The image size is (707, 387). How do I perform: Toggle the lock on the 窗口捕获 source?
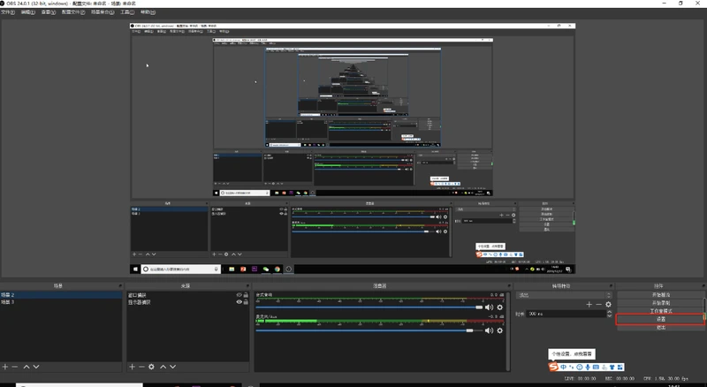246,295
